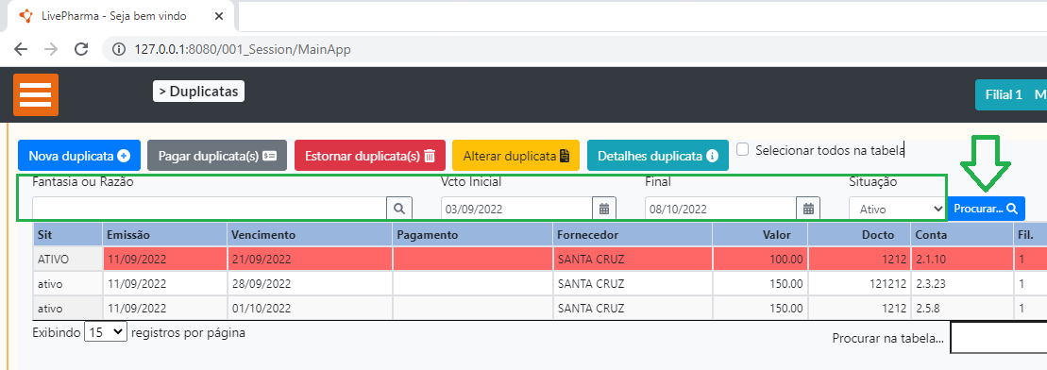Sort table by Fil. column header

point(1030,234)
